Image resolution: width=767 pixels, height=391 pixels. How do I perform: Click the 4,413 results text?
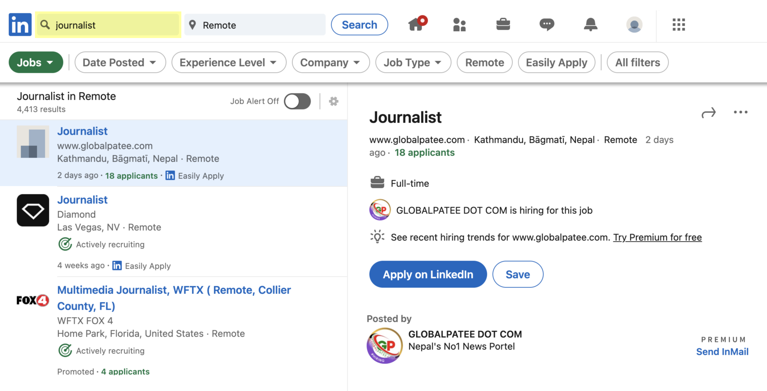pyautogui.click(x=41, y=109)
